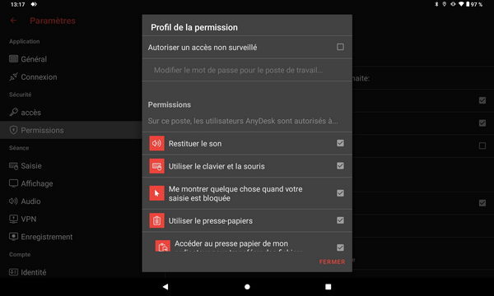The height and width of the screenshot is (296, 494).
Task: Tap the red keyboard and mouse icon
Action: click(x=156, y=166)
